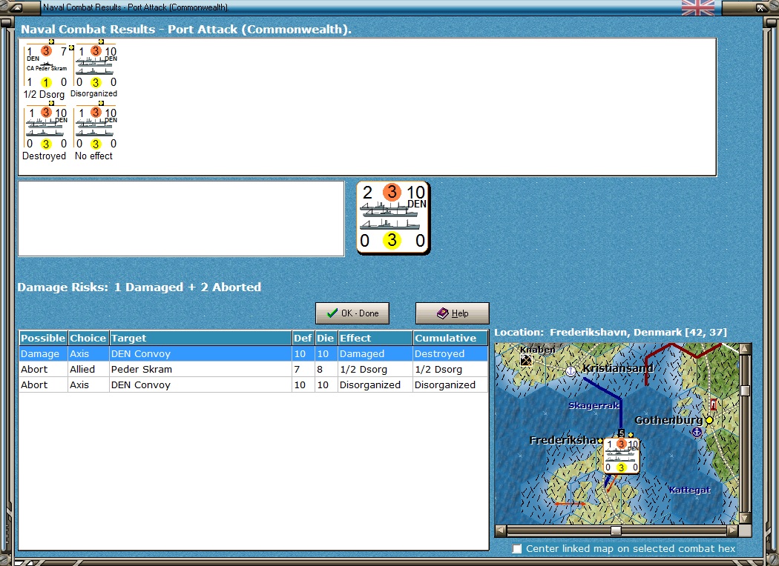Image resolution: width=779 pixels, height=566 pixels.
Task: Select the No effect DEN convoy counter
Action: [96, 127]
